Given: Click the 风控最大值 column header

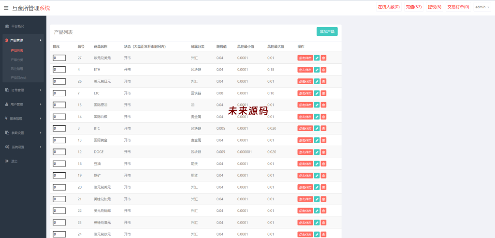Looking at the screenshot, I should point(276,46).
